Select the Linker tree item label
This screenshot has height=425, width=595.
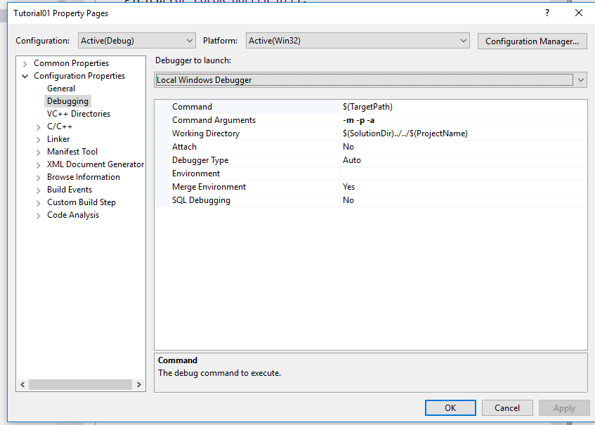click(x=58, y=139)
